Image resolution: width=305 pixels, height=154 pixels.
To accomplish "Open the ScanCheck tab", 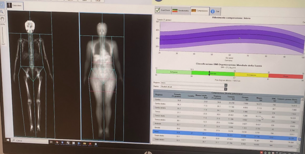I will (163, 10).
